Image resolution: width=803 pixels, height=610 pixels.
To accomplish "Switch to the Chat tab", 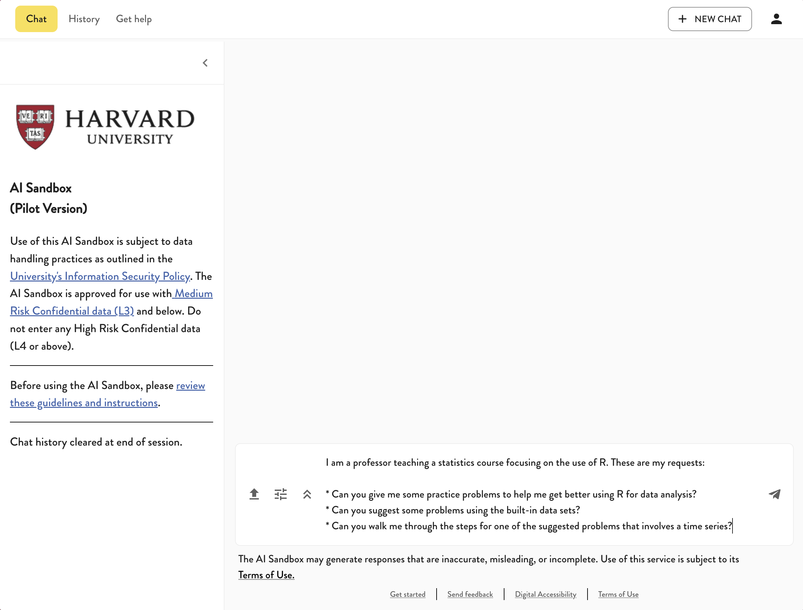I will 36,19.
